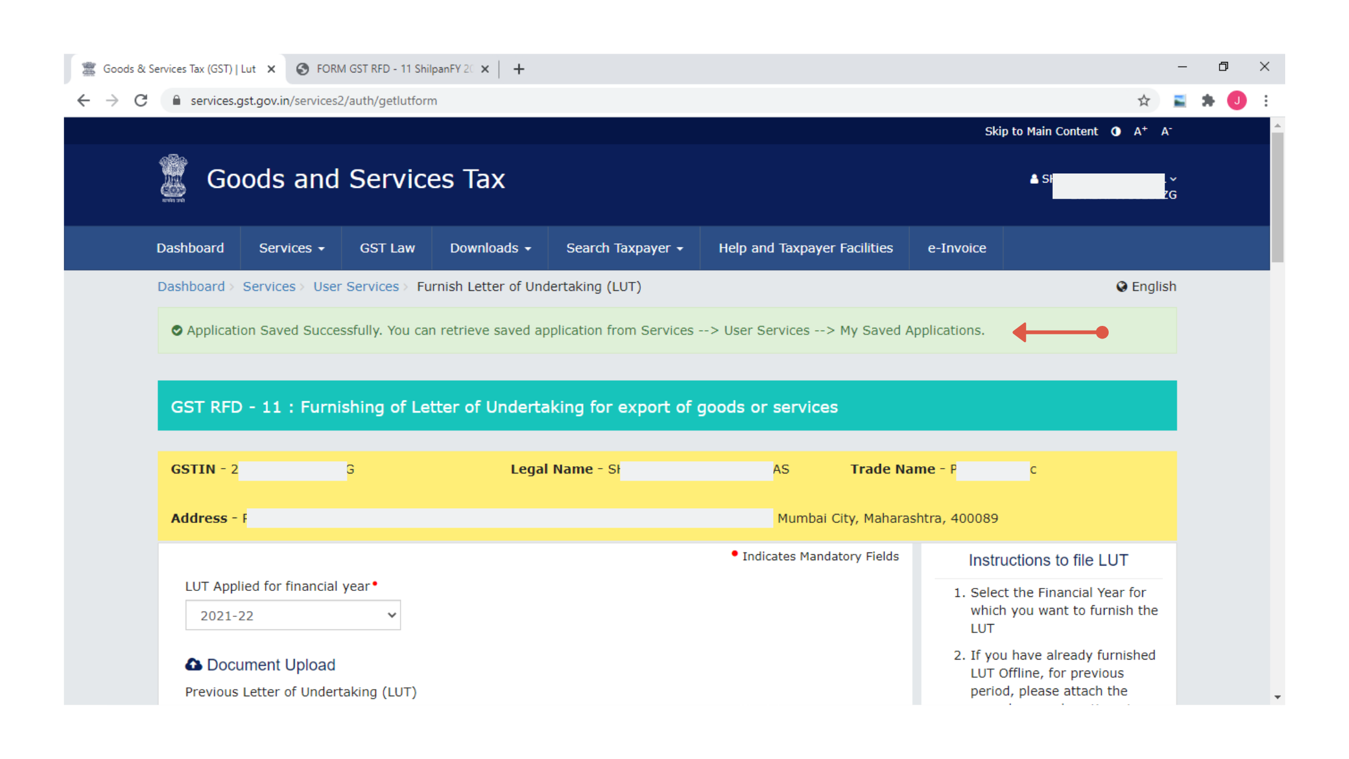1349x759 pixels.
Task: Minimize the browser window
Action: [x=1182, y=67]
